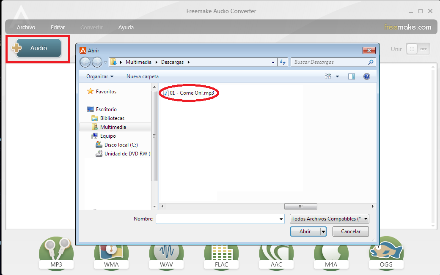440x275 pixels.
Task: Select the WMA output format icon
Action: pos(111,257)
